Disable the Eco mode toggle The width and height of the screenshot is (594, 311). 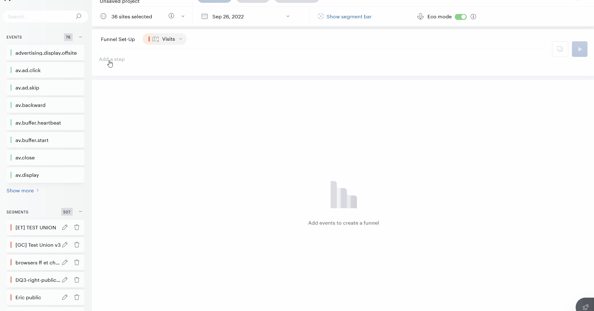coord(461,17)
